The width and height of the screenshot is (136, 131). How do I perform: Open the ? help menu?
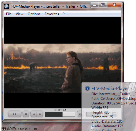point(64,14)
